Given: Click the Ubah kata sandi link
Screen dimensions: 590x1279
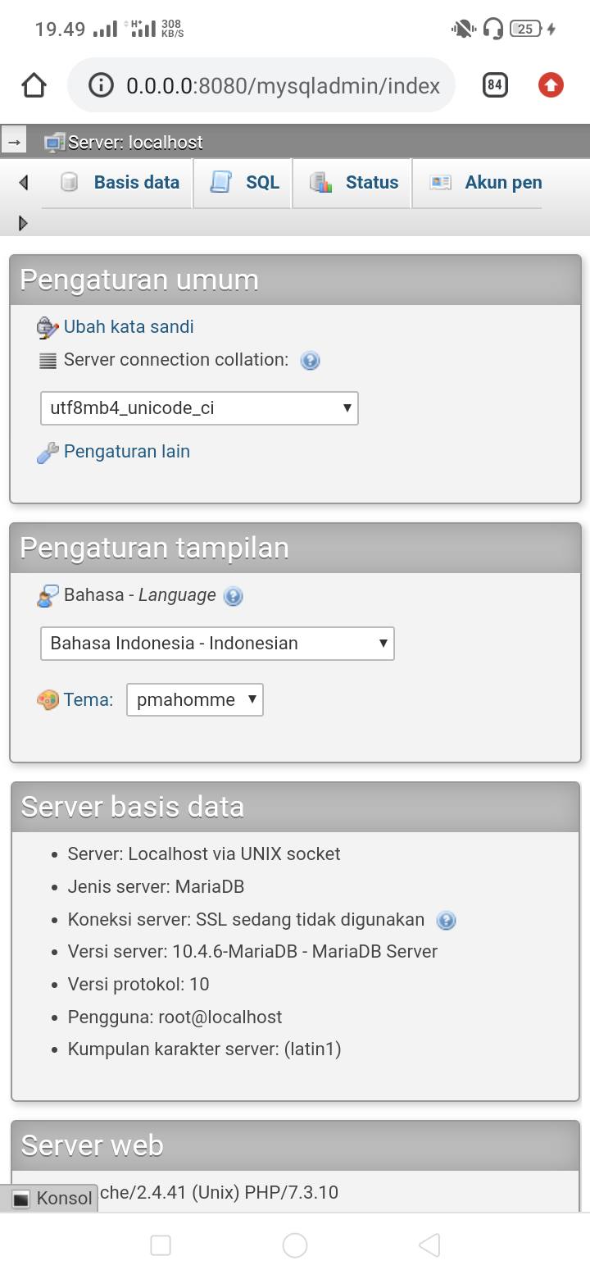Looking at the screenshot, I should [129, 327].
